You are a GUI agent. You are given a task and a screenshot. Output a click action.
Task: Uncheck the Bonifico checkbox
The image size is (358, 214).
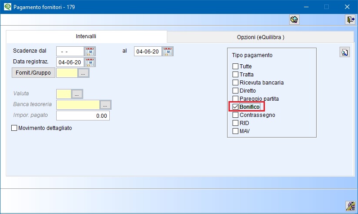[x=235, y=107]
